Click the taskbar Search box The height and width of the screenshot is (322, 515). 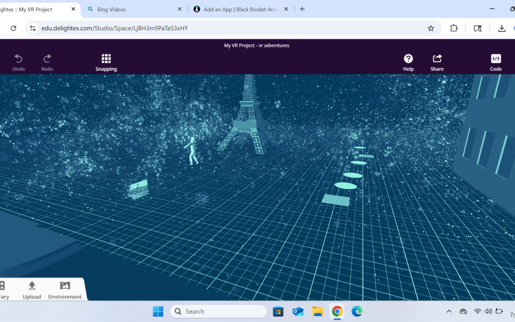pyautogui.click(x=218, y=311)
